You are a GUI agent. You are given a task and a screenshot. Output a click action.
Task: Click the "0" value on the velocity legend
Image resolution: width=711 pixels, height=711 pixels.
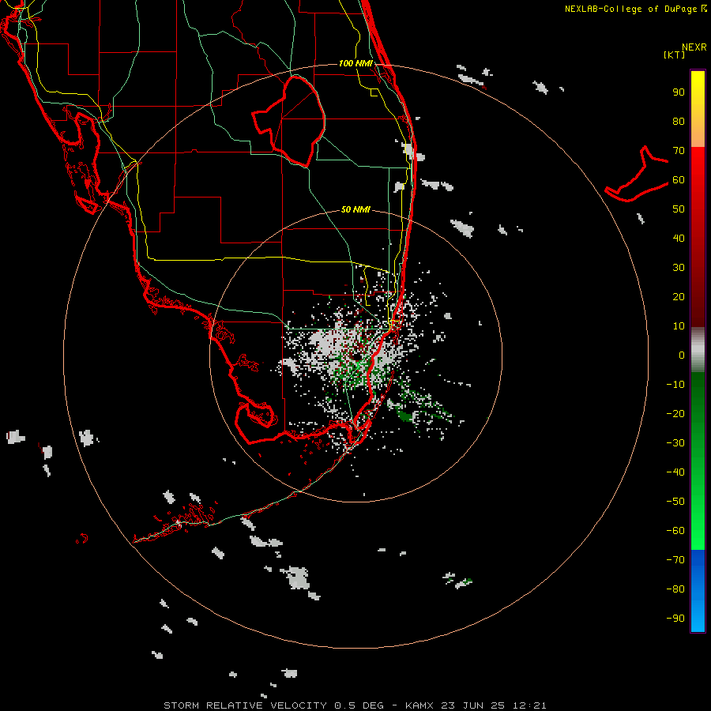coord(682,355)
